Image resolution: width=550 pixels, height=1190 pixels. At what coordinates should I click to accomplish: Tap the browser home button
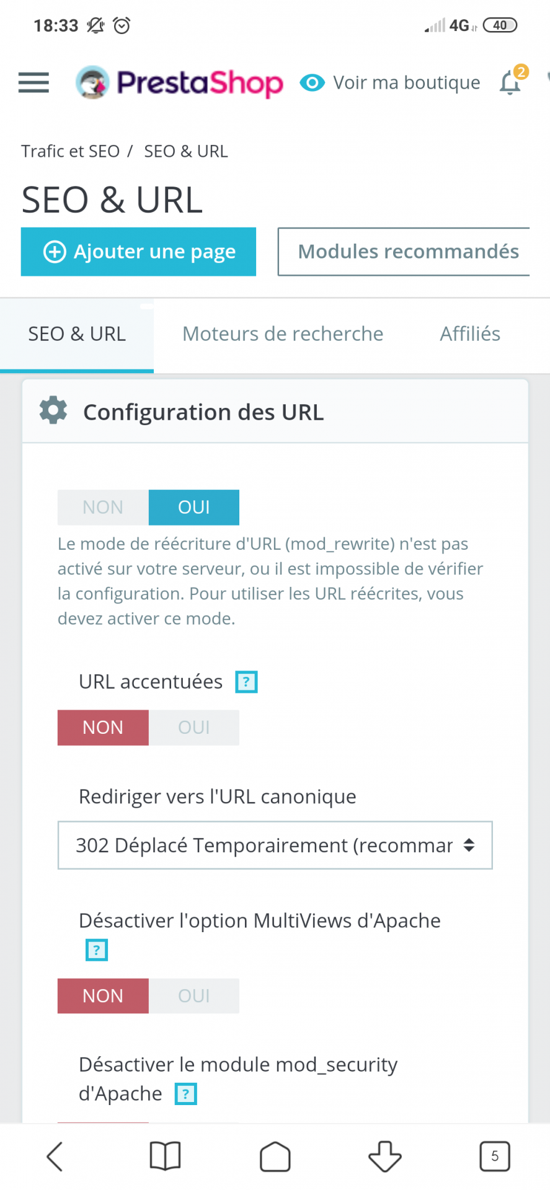(x=275, y=1157)
